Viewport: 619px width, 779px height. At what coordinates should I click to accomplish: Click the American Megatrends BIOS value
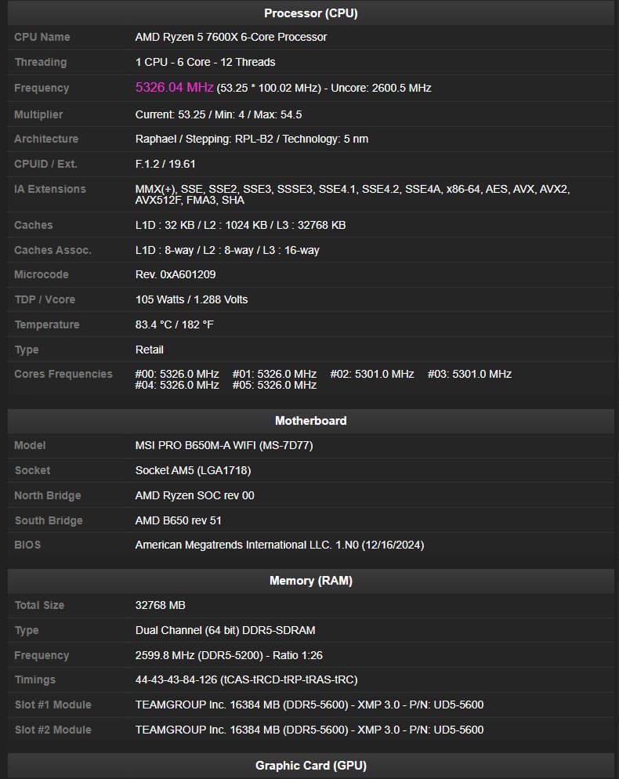[x=280, y=545]
